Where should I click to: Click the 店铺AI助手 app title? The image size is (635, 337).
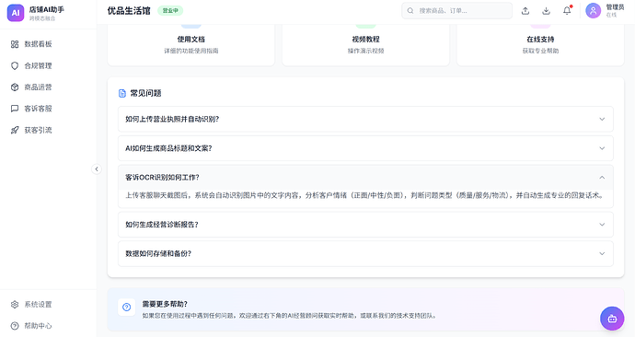click(47, 9)
